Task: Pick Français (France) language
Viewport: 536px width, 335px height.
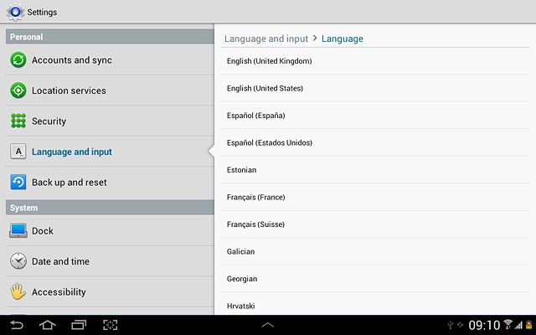Action: click(375, 197)
